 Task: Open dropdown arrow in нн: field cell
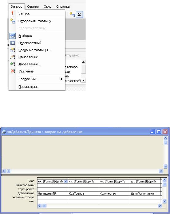tap(65, 181)
